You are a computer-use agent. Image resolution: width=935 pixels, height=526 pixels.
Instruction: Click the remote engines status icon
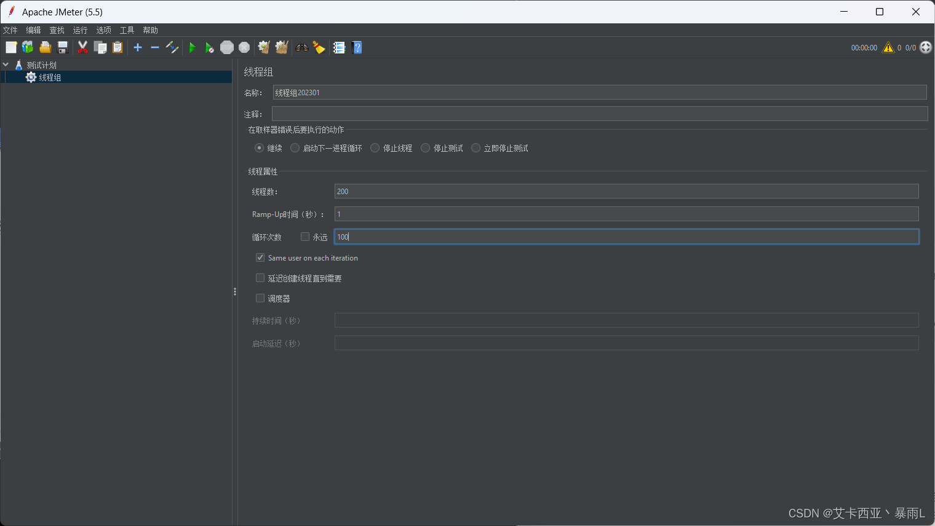click(926, 47)
